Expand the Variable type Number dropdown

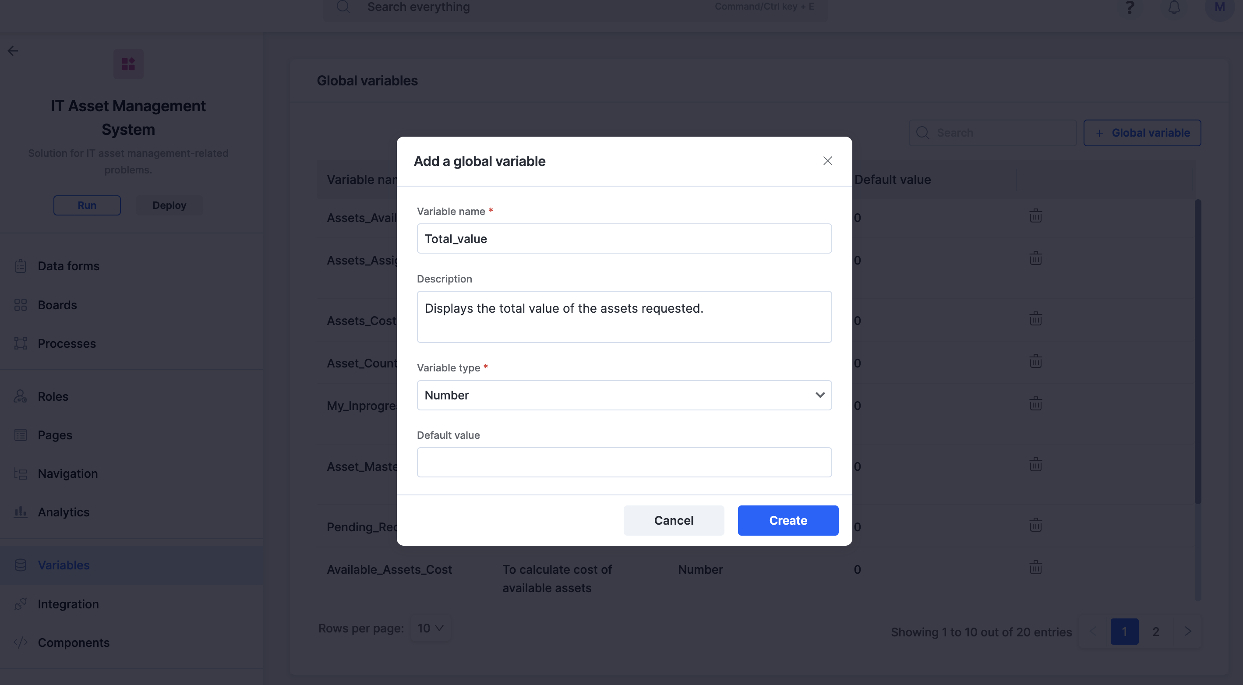pyautogui.click(x=624, y=395)
